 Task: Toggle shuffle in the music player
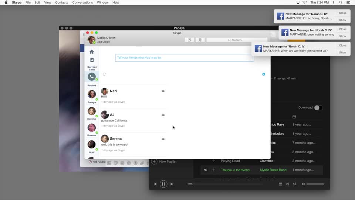(x=287, y=184)
